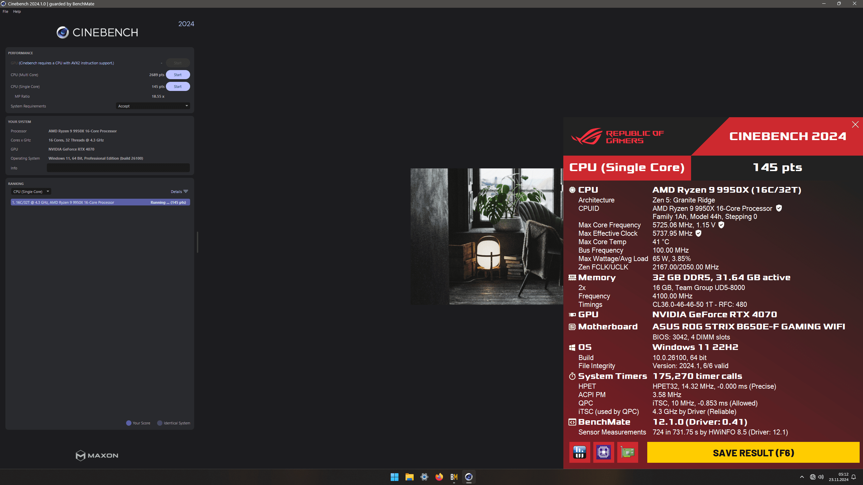Click the Max Core Frequency shield icon
This screenshot has width=863, height=485.
pyautogui.click(x=721, y=225)
